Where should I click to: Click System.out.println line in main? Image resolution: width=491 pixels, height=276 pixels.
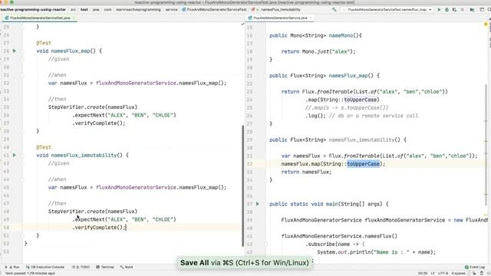click(x=377, y=252)
